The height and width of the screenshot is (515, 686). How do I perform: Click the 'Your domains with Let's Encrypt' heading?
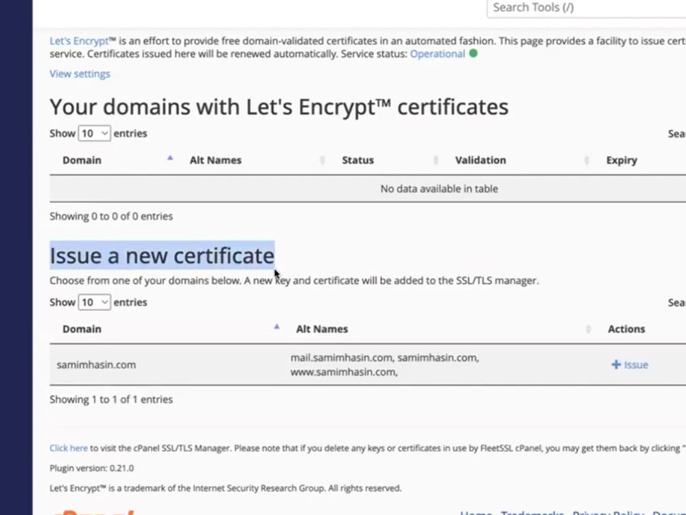279,107
